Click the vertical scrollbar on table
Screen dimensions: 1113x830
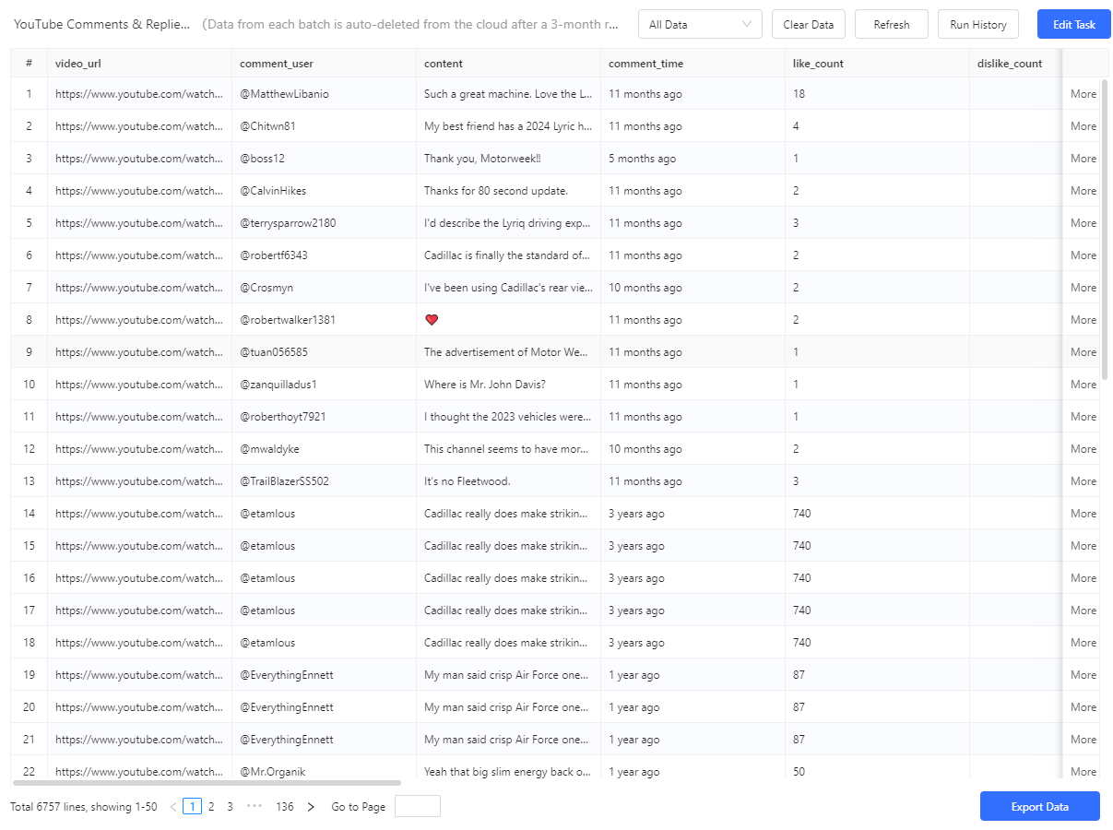pyautogui.click(x=1104, y=231)
